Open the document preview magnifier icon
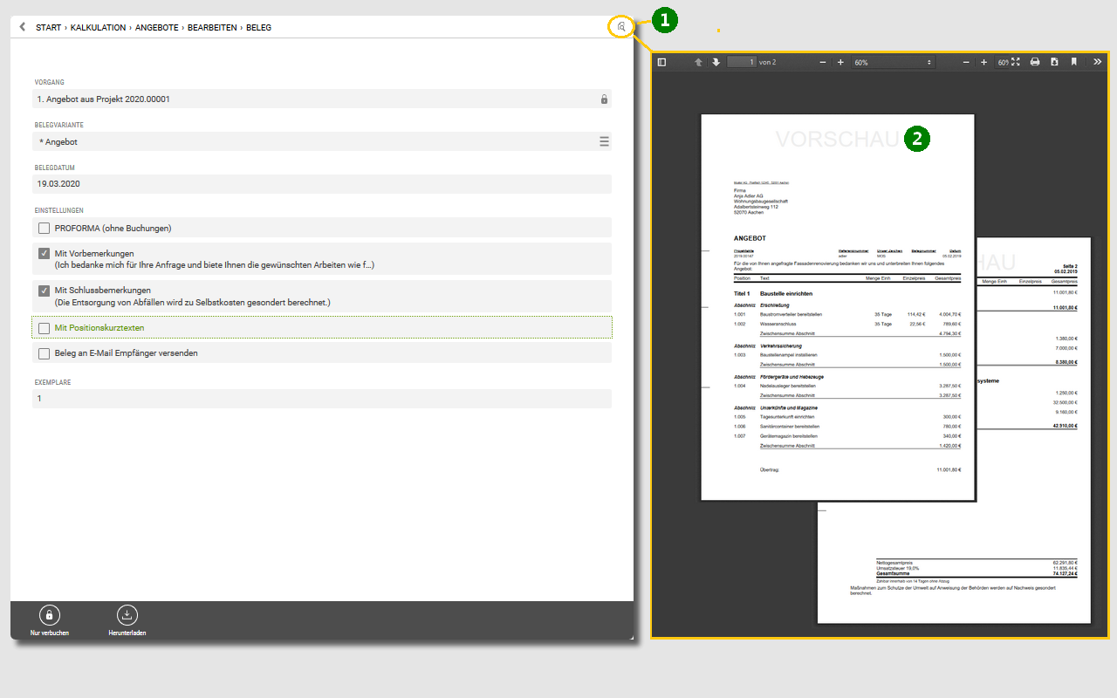 coord(620,27)
